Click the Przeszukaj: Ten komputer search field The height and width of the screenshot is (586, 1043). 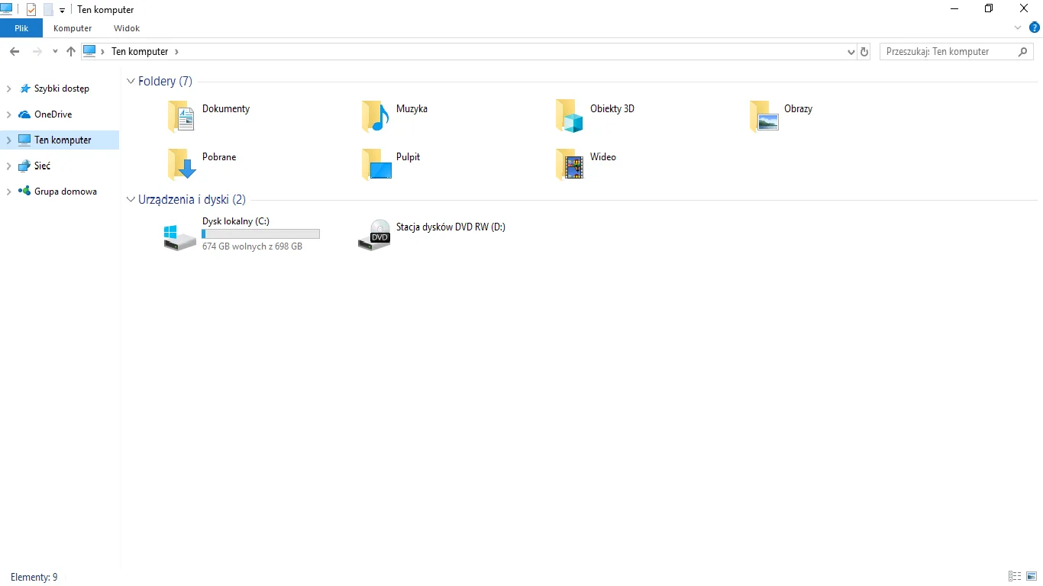pyautogui.click(x=949, y=52)
